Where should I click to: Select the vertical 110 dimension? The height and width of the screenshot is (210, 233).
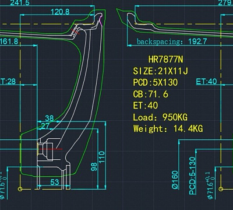point(102,157)
